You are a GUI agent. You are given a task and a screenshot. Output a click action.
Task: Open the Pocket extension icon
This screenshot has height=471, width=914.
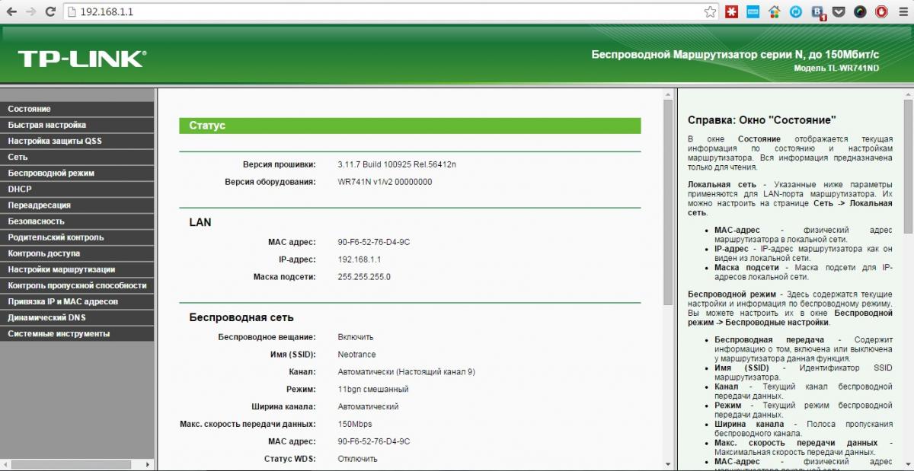839,12
